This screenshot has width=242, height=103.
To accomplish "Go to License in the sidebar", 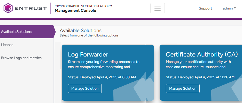I will 7,45.
